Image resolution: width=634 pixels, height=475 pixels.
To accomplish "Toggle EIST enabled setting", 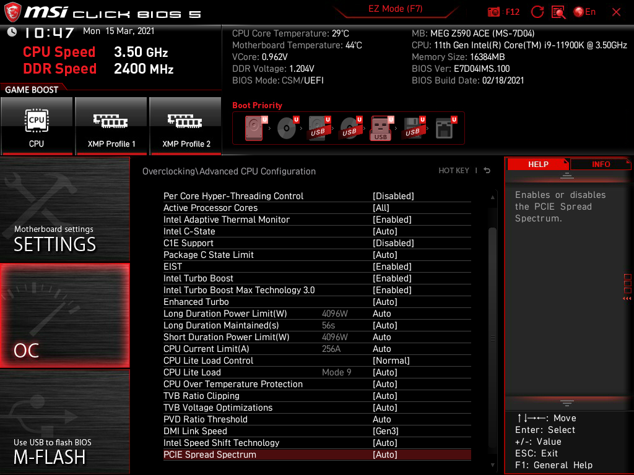I will point(317,267).
